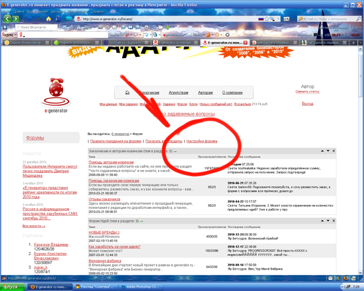Close the "Форум Идей" section with X
Viewport: 364px width, 291px height.
click(x=334, y=222)
